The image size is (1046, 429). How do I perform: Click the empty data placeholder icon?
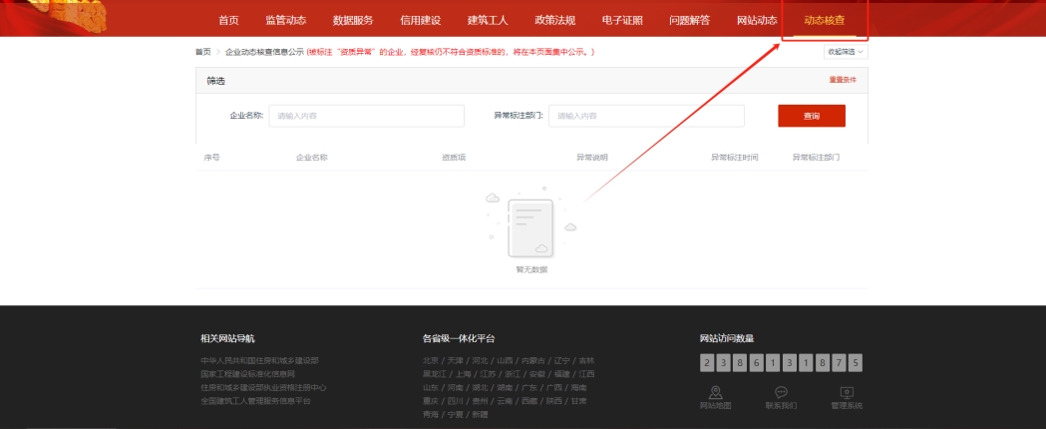click(528, 227)
